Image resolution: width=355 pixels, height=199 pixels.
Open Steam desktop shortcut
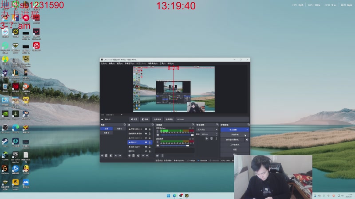pos(5,142)
